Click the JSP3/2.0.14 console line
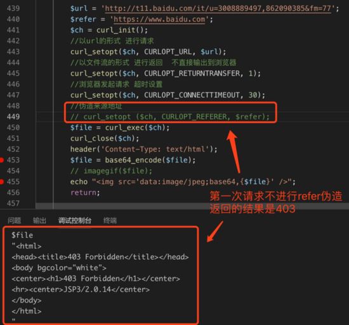 click(x=81, y=289)
